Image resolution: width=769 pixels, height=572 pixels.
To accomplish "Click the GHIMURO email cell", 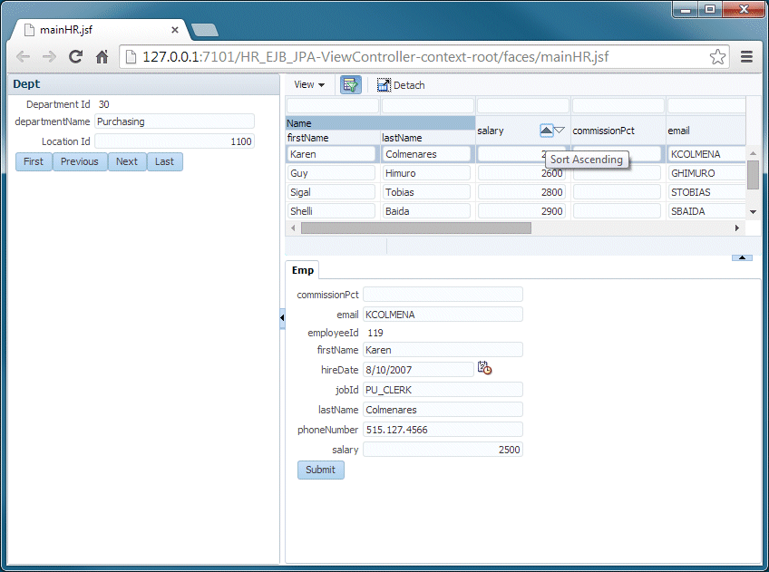I will (706, 173).
